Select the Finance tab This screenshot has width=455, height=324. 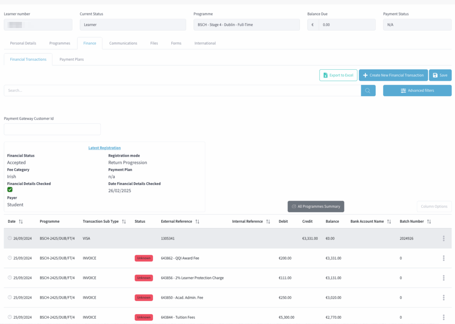click(90, 43)
